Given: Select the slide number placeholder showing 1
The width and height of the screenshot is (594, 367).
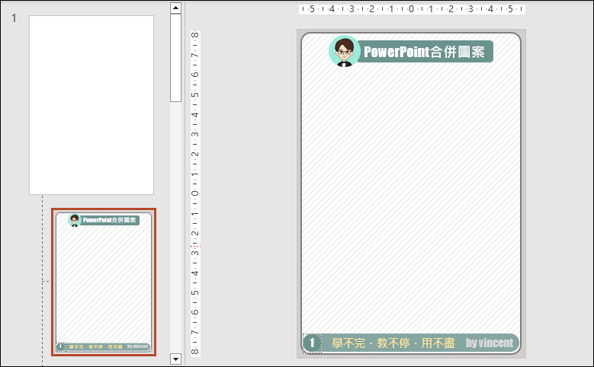Looking at the screenshot, I should pyautogui.click(x=312, y=343).
